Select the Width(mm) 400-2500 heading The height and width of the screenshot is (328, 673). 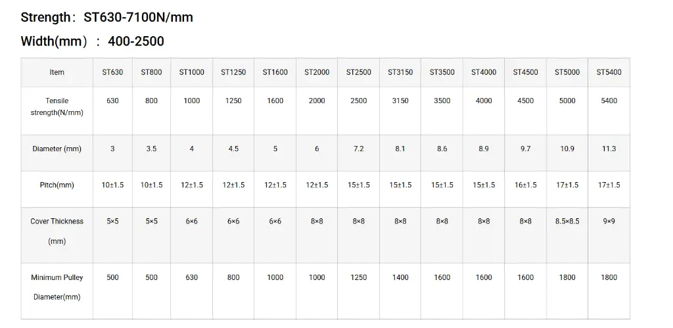click(x=93, y=41)
